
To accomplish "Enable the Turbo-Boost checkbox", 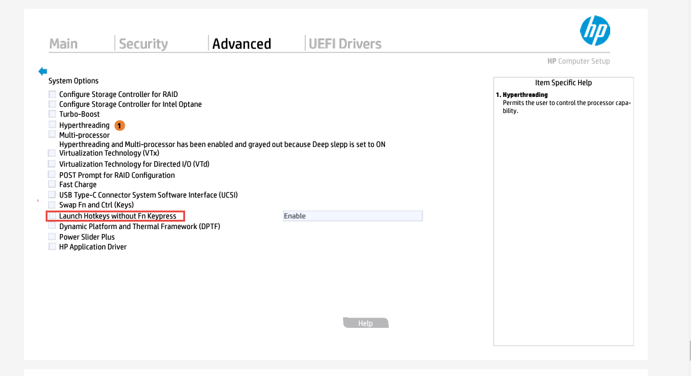I will coord(52,114).
